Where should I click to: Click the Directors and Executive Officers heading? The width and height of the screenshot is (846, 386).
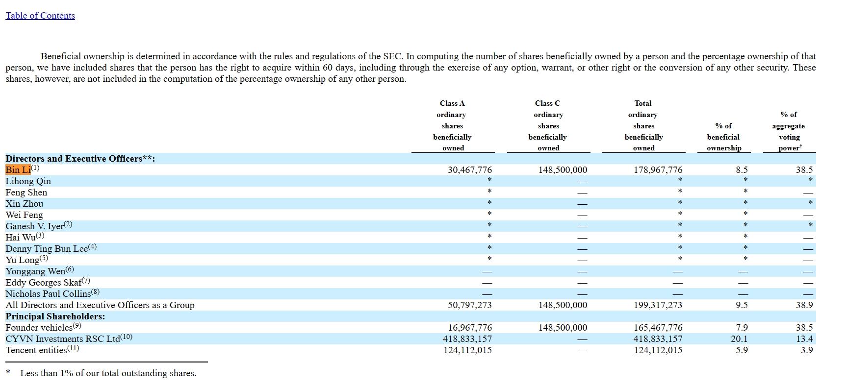(80, 159)
